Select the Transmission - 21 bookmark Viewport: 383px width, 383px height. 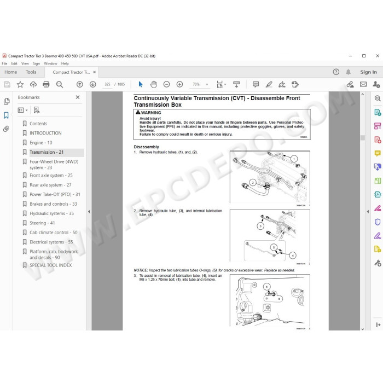(47, 152)
